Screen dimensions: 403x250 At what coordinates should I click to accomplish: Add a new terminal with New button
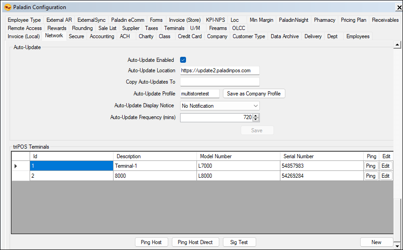click(x=376, y=242)
